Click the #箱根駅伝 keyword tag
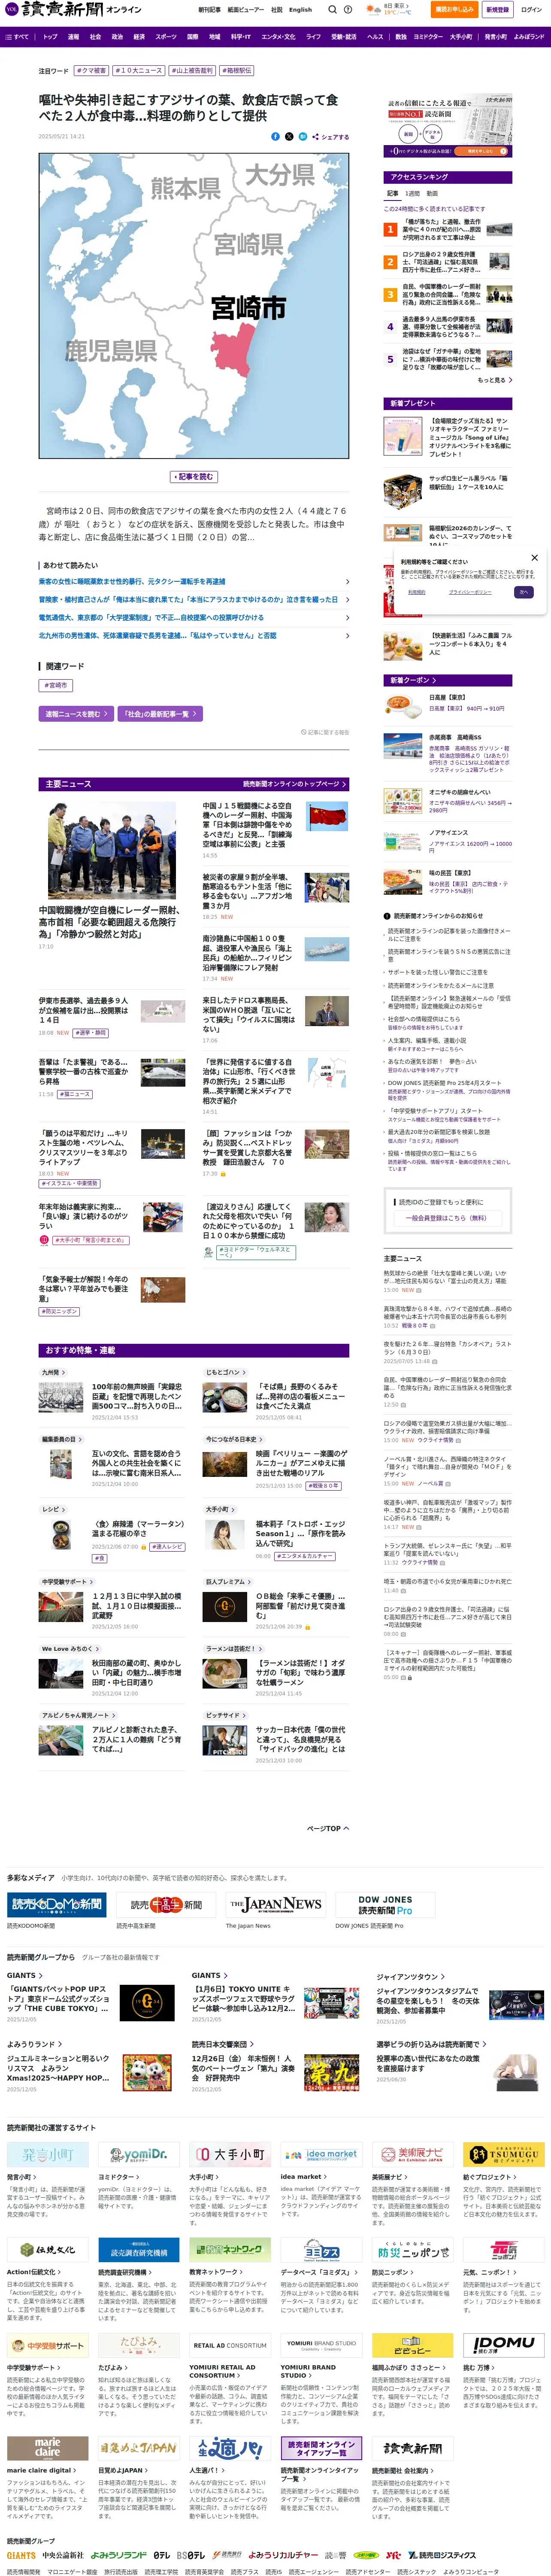 [x=237, y=71]
